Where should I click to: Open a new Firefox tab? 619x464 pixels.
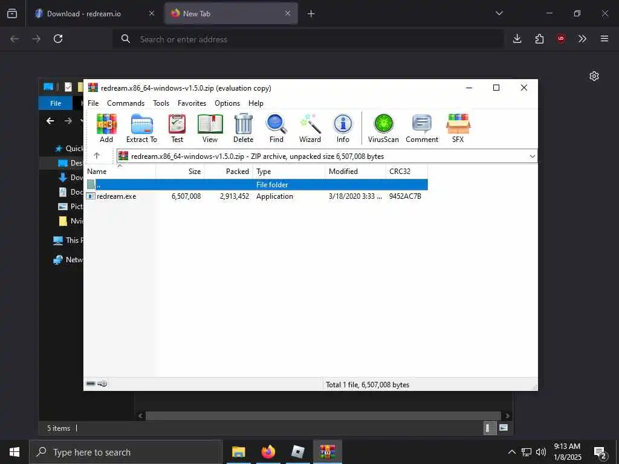point(311,14)
